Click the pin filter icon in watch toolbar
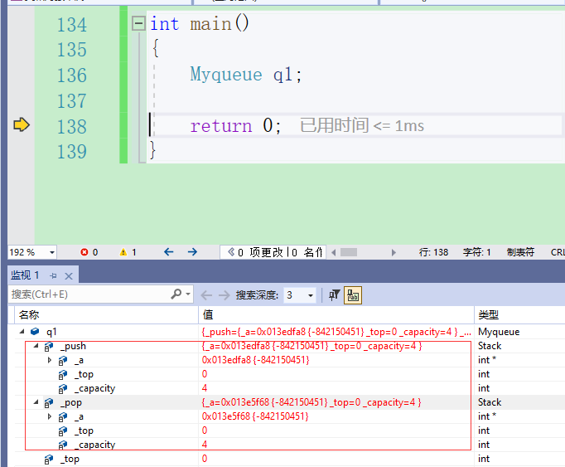565x467 pixels. (335, 294)
